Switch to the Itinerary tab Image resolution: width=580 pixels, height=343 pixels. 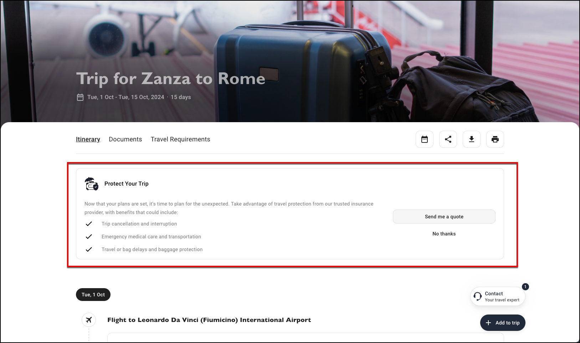88,139
